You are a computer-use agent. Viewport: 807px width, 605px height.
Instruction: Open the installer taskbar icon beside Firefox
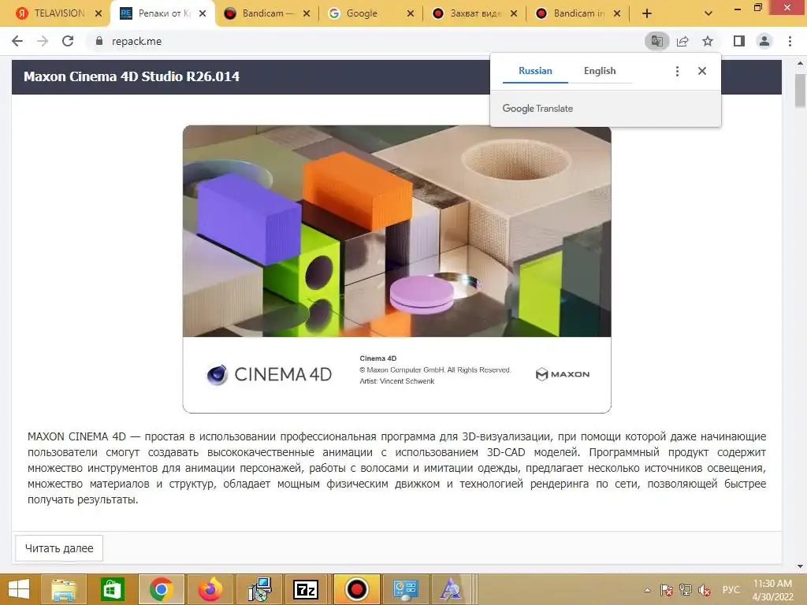click(258, 589)
